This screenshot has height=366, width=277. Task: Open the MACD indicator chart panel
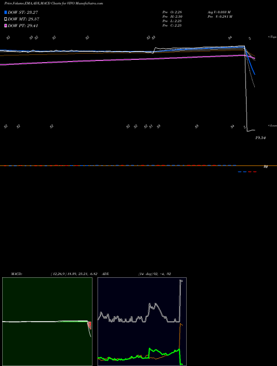tap(47, 322)
